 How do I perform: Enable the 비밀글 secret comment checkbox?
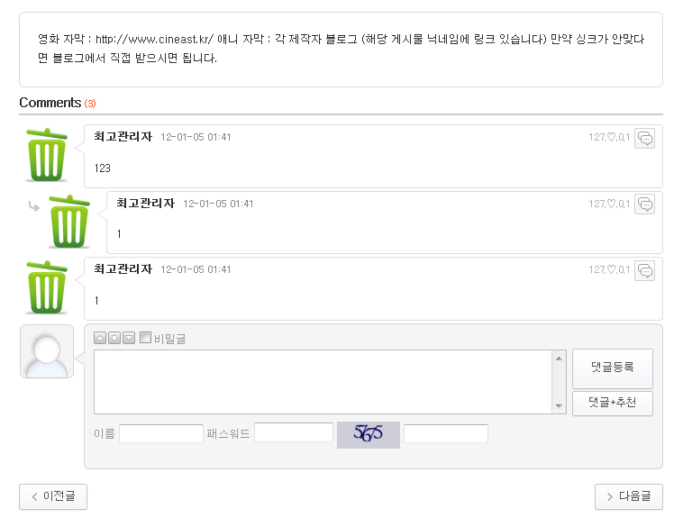pos(145,338)
